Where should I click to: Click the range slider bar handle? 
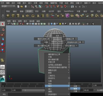(x=23, y=90)
